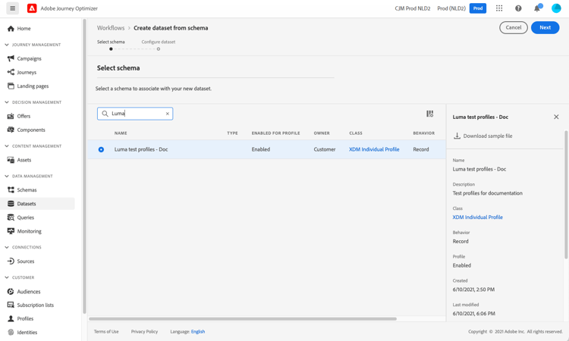This screenshot has width=569, height=341.
Task: Click the Audiences icon in sidebar
Action: click(11, 291)
